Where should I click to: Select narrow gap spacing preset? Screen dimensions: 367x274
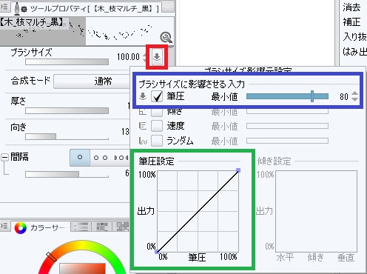point(80,157)
